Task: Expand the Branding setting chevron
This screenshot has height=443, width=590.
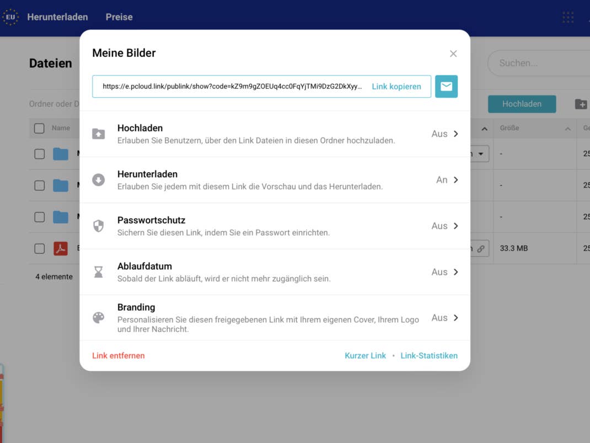Action: point(455,318)
